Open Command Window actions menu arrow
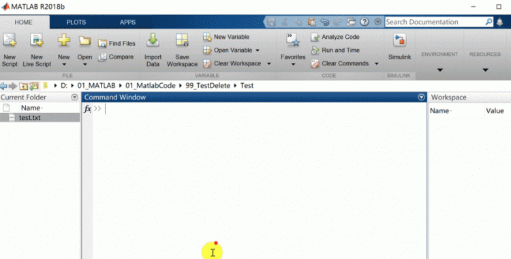 pyautogui.click(x=421, y=97)
